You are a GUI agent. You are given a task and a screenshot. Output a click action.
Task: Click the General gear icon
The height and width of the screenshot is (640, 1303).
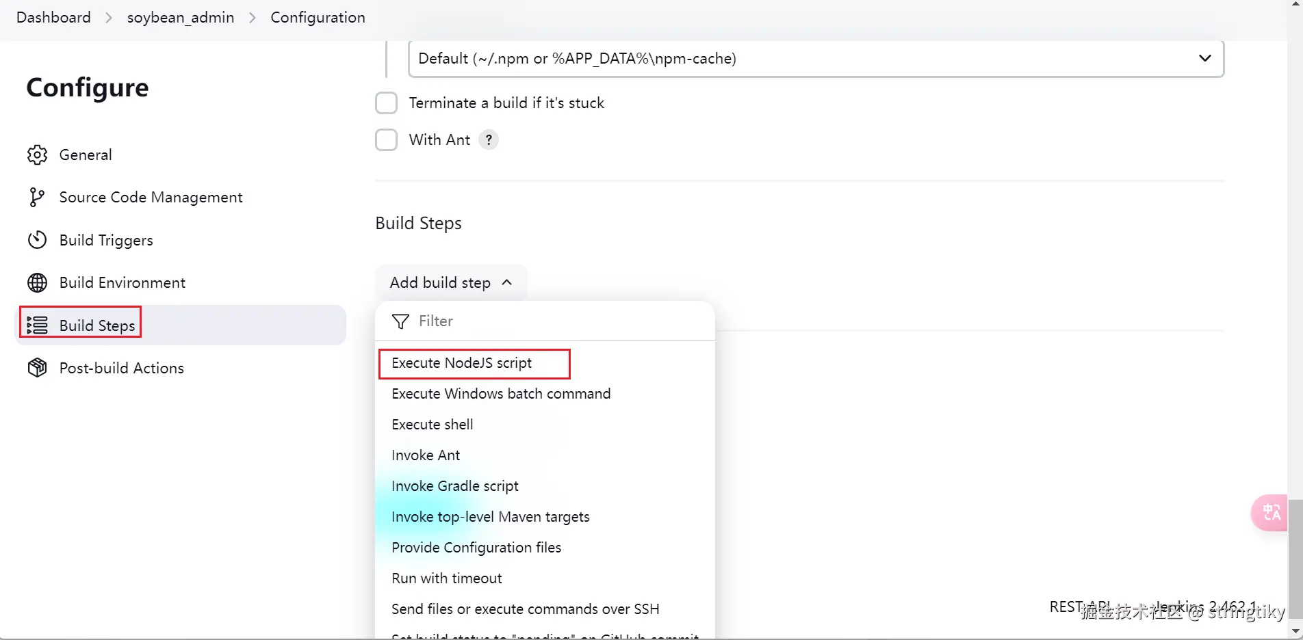pos(37,155)
